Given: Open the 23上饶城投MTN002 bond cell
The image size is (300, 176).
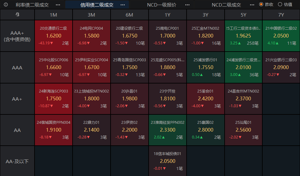Looking at the screenshot, I should tap(91, 99).
